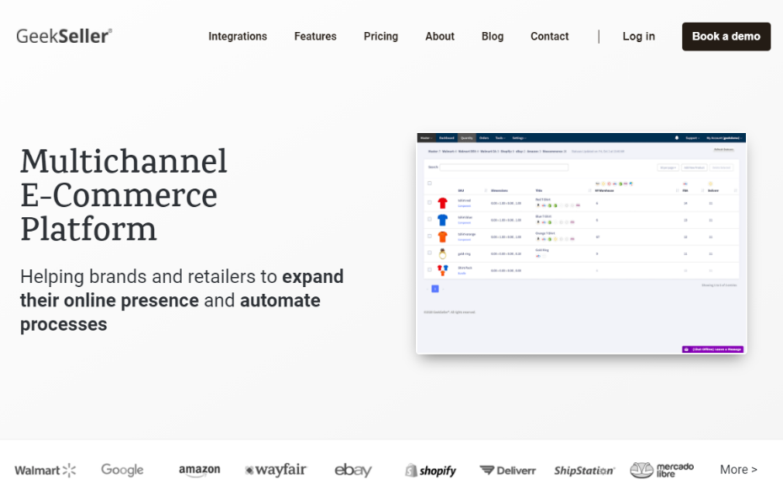Select the Shopify logo
This screenshot has height=490, width=783.
[430, 470]
